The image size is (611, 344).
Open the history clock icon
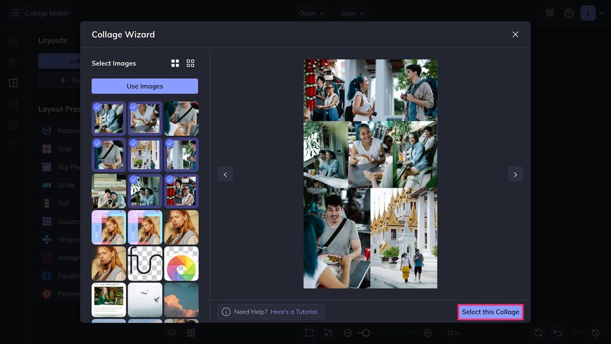[596, 333]
